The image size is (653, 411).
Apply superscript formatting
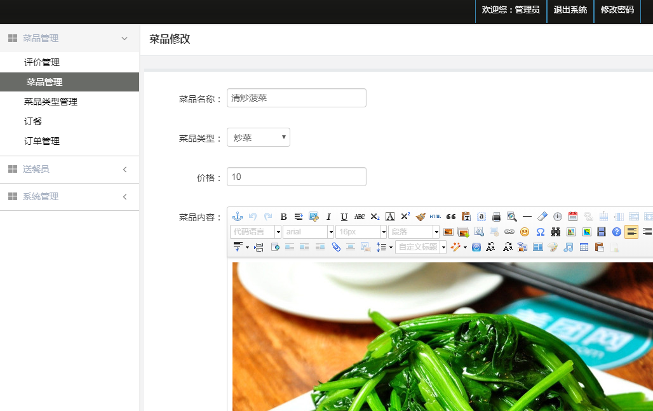pyautogui.click(x=405, y=217)
